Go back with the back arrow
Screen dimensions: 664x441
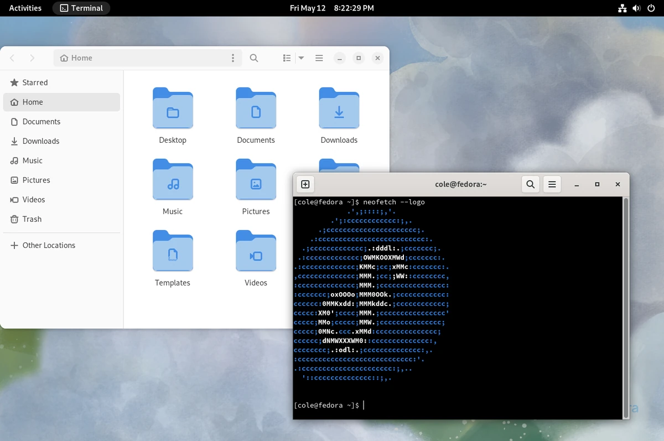pyautogui.click(x=13, y=58)
